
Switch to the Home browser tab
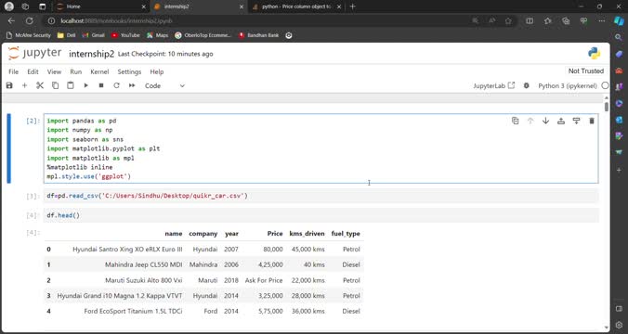99,6
